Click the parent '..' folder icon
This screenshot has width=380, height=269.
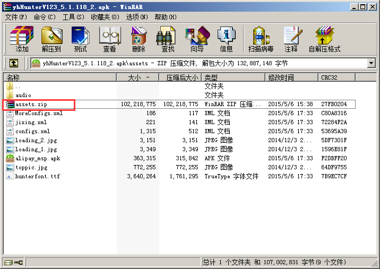pyautogui.click(x=10, y=86)
